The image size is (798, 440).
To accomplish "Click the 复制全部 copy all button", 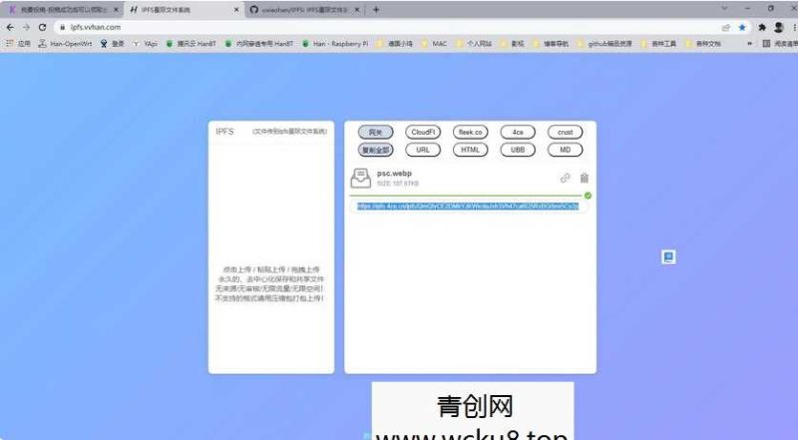I will 376,150.
